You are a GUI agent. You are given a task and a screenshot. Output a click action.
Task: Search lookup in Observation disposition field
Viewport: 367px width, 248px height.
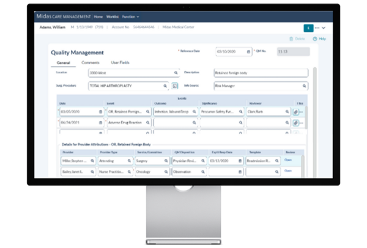point(203,172)
